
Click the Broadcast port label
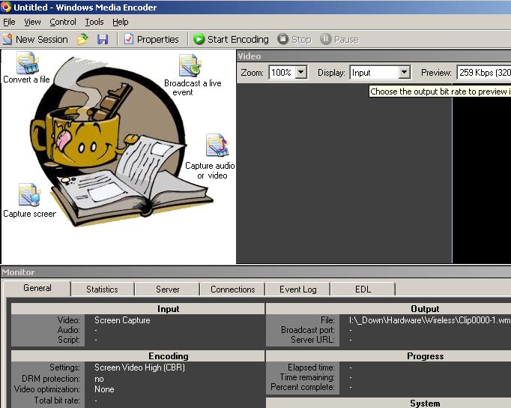pos(308,330)
